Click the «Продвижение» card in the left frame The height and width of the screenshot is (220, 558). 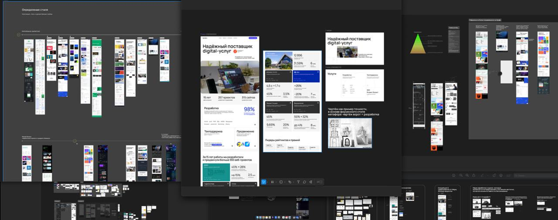(245, 139)
